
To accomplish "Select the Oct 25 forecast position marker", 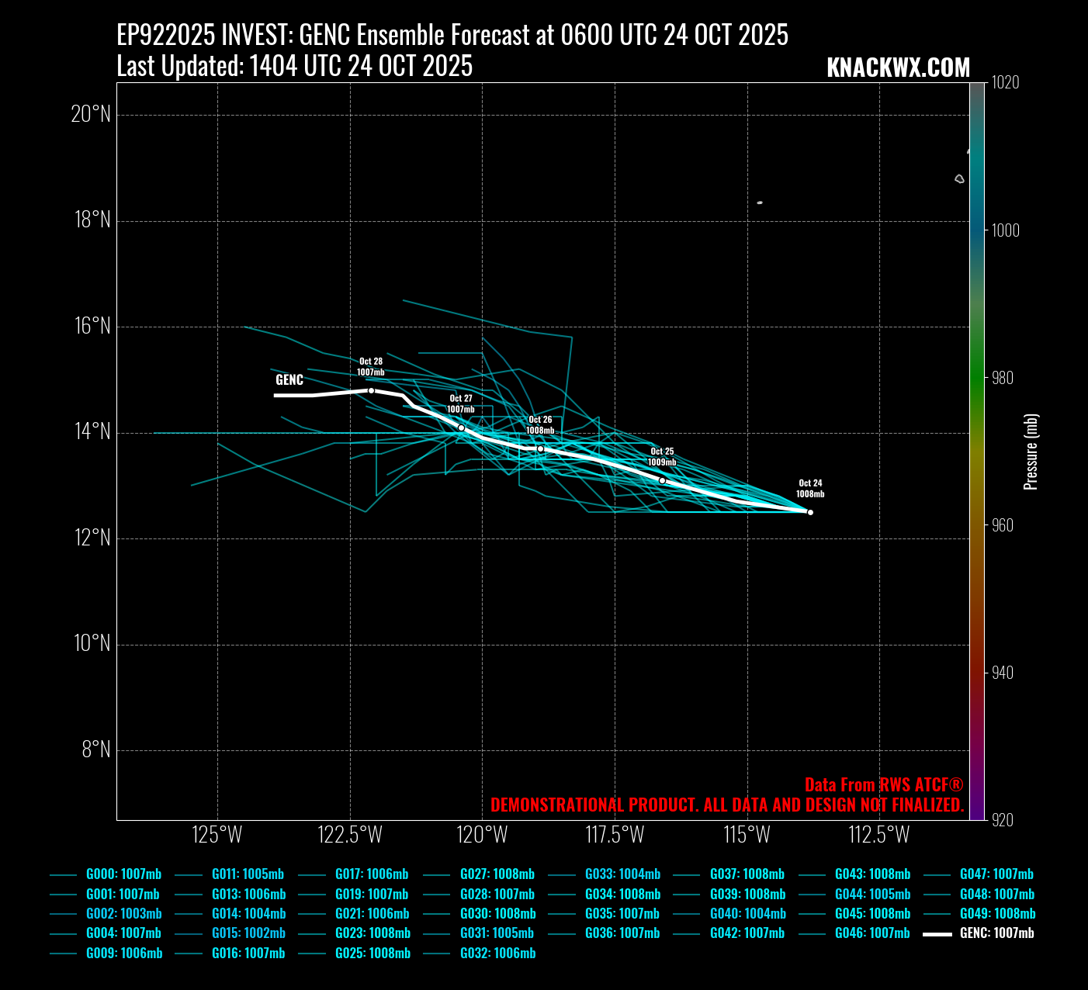I will (x=662, y=480).
